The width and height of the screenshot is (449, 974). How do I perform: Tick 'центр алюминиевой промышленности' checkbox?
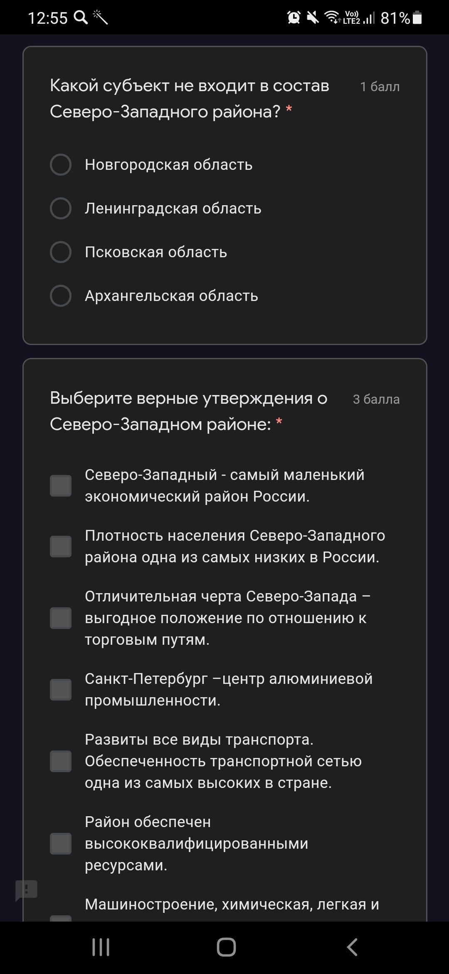(x=61, y=690)
